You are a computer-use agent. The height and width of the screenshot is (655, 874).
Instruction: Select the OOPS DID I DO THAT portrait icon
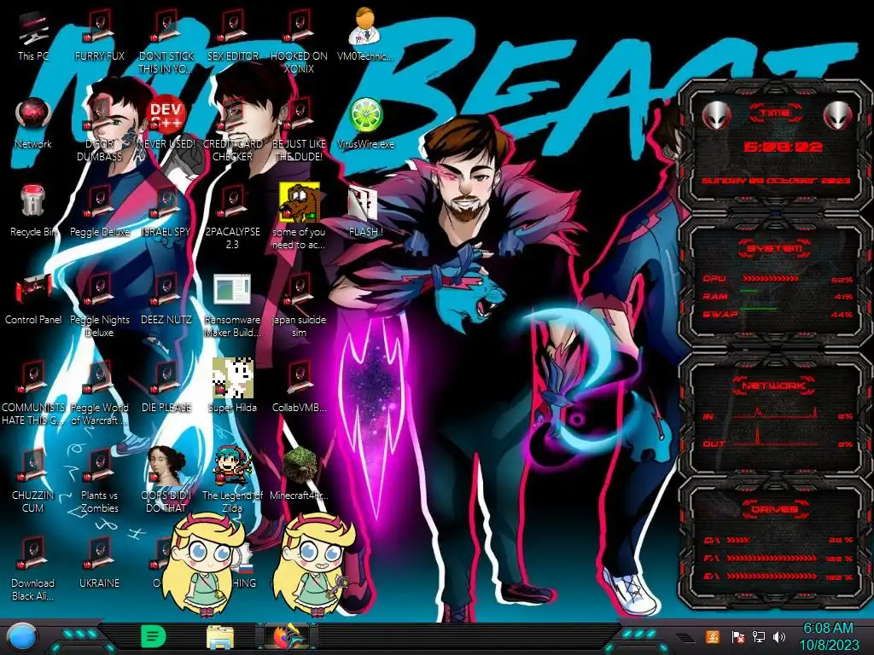coord(166,480)
